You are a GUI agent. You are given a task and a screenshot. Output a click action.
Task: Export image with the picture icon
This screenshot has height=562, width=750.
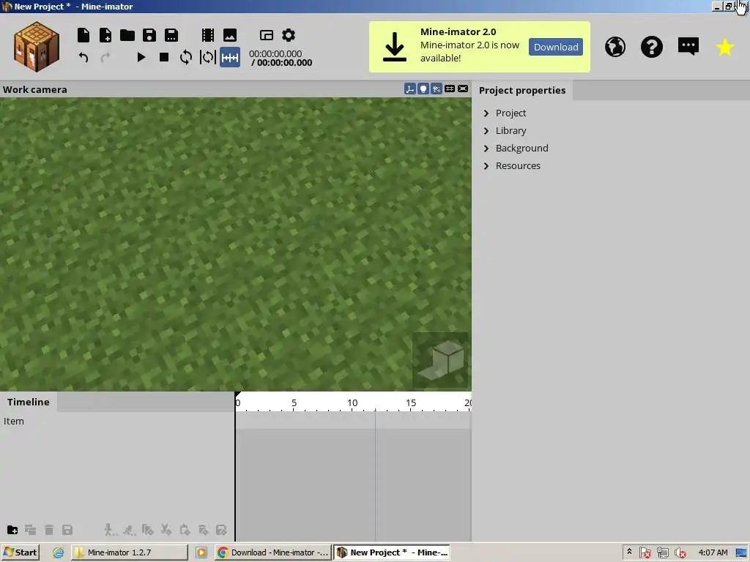point(229,35)
